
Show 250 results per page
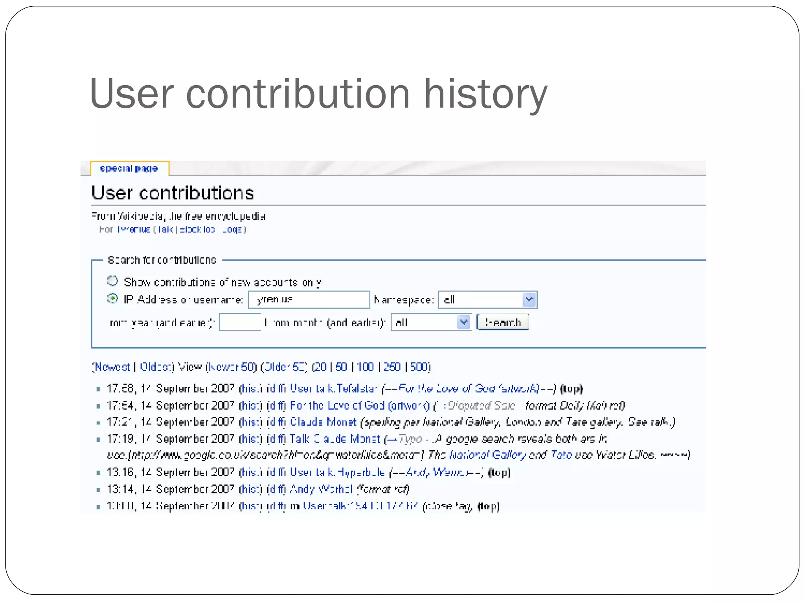tap(392, 367)
